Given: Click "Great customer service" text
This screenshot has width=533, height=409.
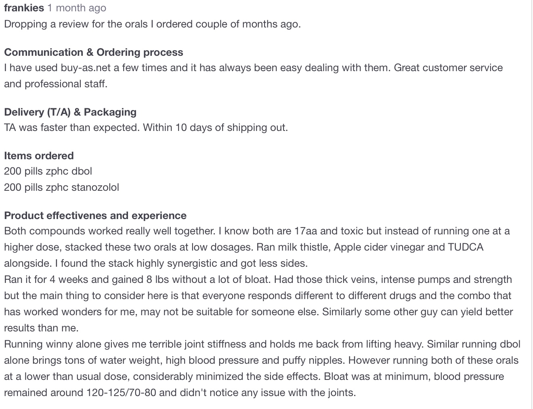Looking at the screenshot, I should coord(448,67).
